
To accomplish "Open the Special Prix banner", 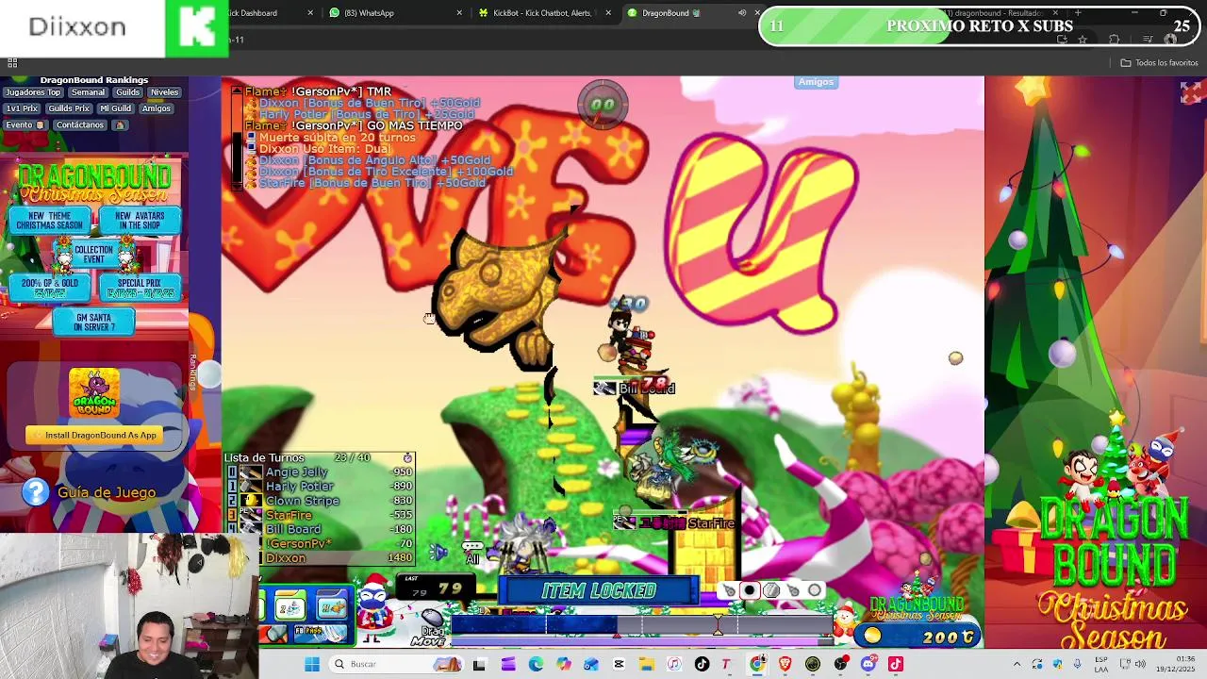I will coord(139,288).
